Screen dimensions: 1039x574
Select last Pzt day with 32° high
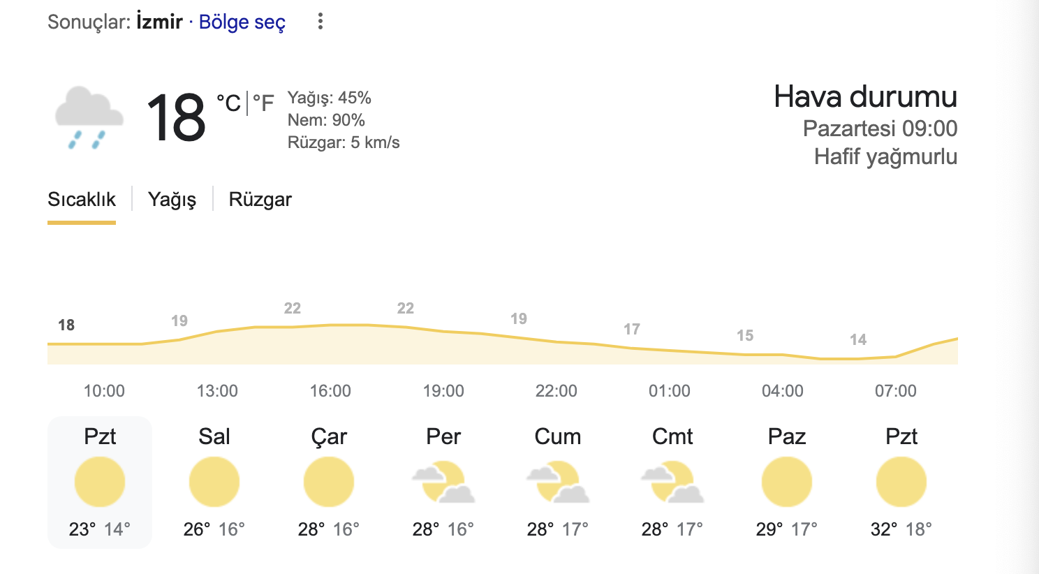tap(901, 483)
